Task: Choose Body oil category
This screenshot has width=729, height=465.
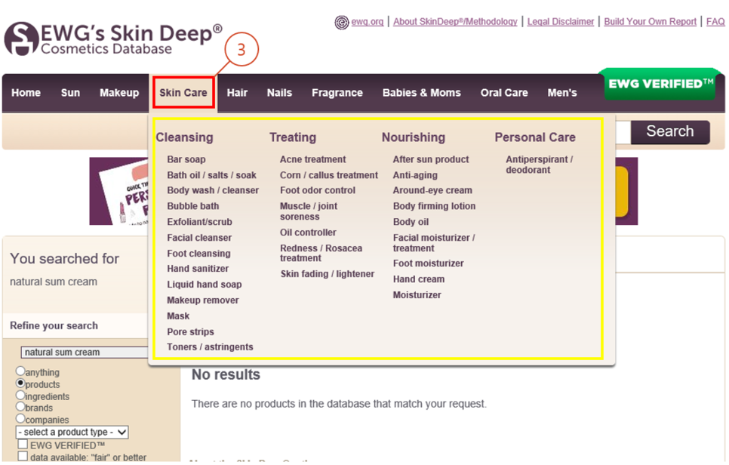Action: pos(411,222)
